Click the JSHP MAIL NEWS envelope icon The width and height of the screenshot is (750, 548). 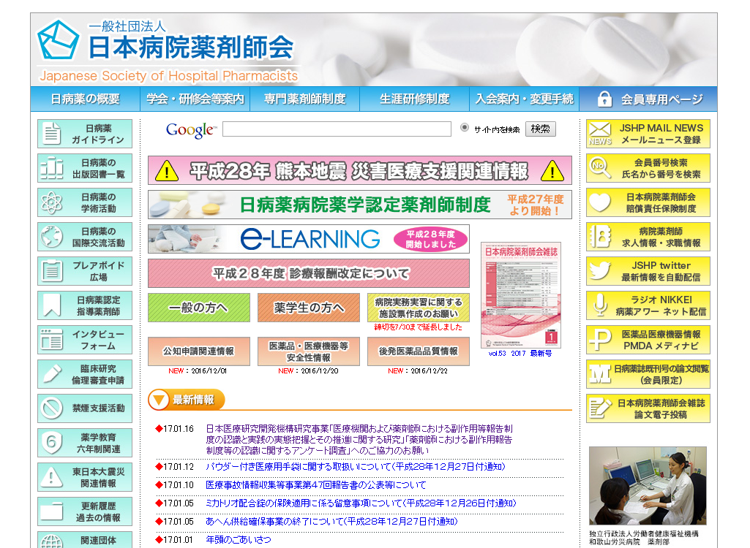(x=600, y=134)
